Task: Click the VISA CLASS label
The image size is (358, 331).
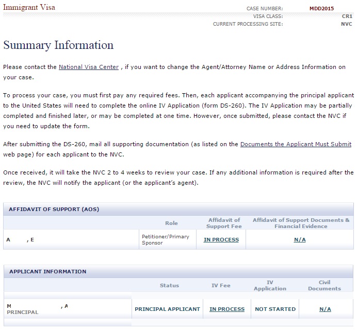Action: coord(268,16)
